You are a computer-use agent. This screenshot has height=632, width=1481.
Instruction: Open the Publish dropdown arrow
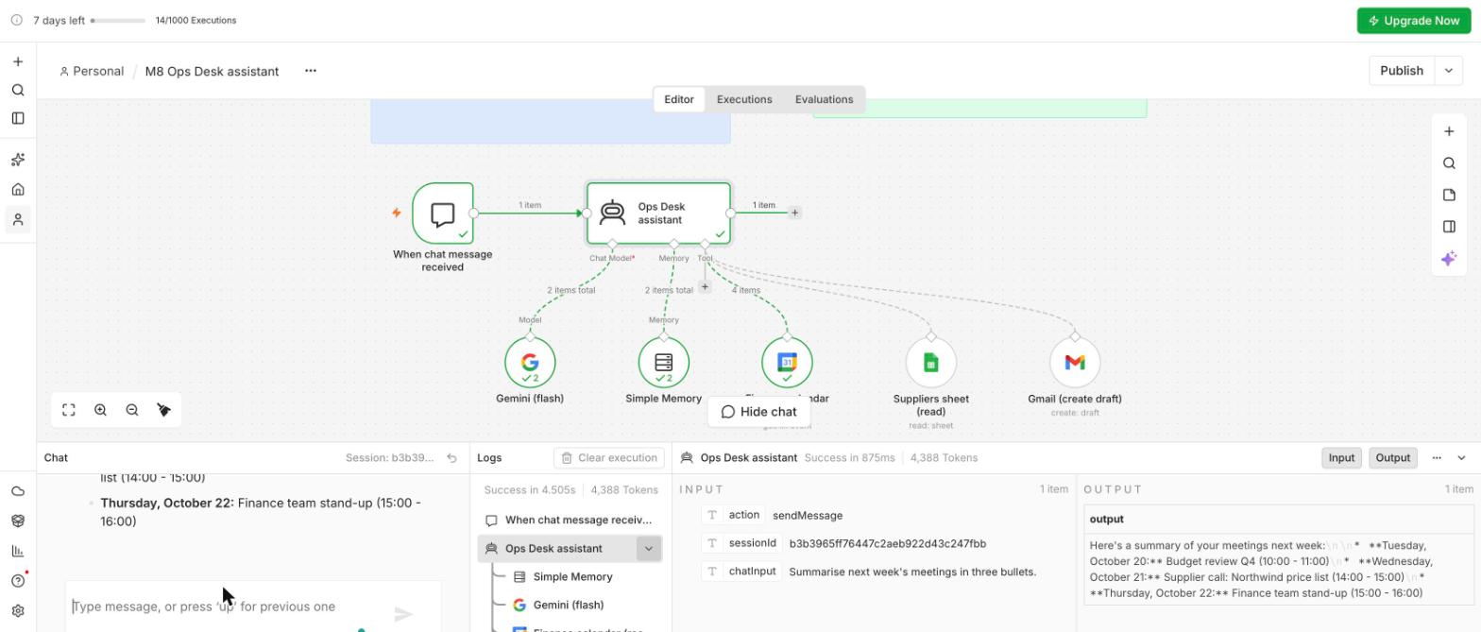pos(1448,71)
